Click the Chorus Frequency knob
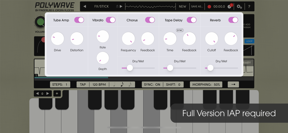The image size is (288, 133). tap(128, 39)
